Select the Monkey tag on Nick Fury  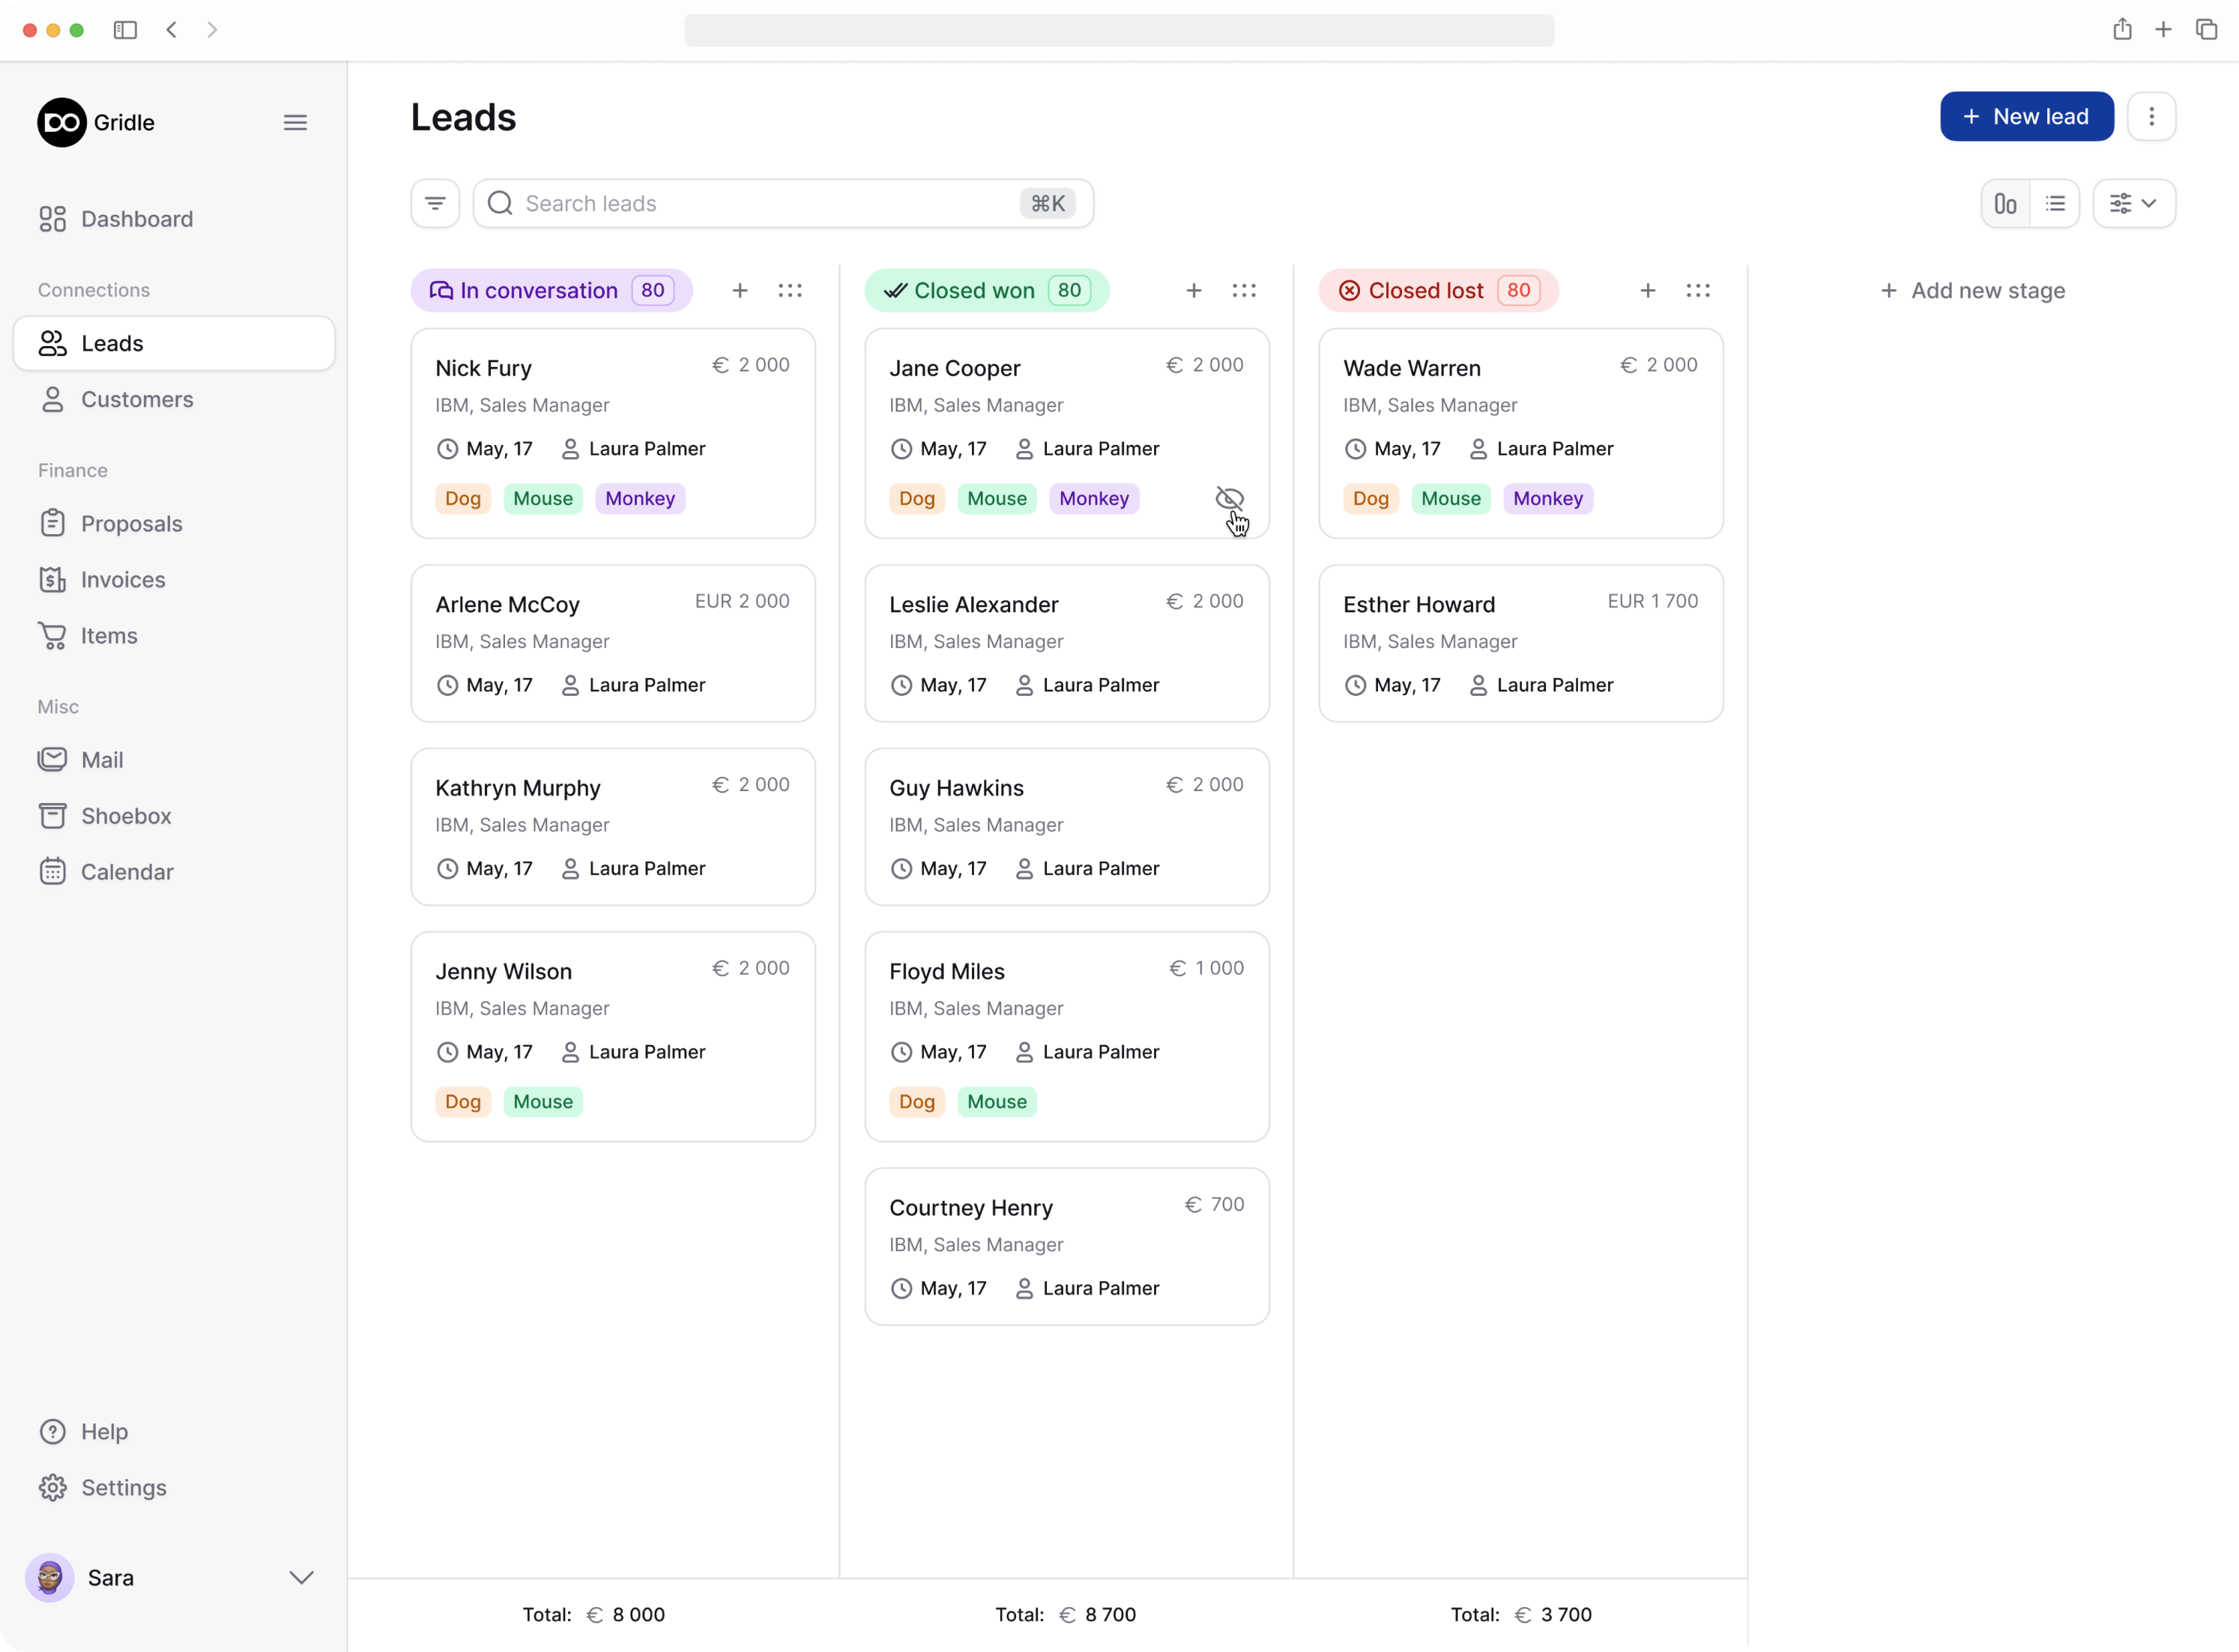pos(640,498)
